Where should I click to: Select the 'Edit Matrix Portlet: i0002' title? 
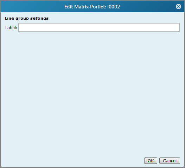coord(92,7)
